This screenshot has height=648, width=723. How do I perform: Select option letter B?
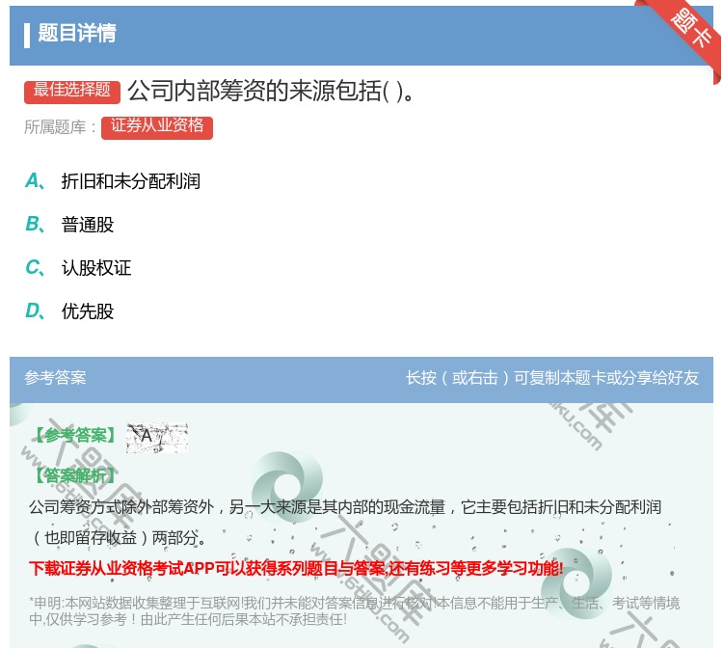tap(34, 225)
